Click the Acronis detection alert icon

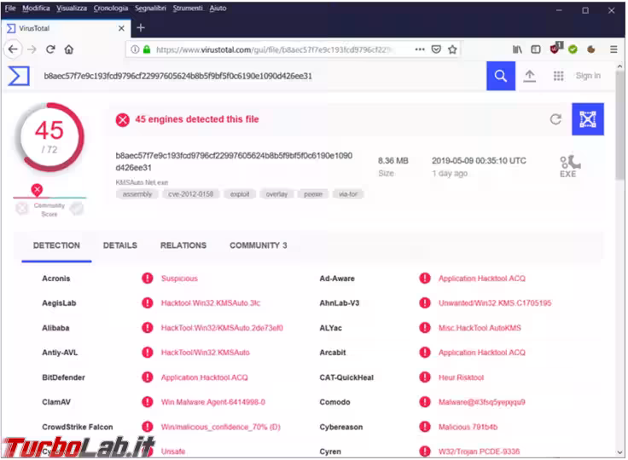[x=148, y=278]
